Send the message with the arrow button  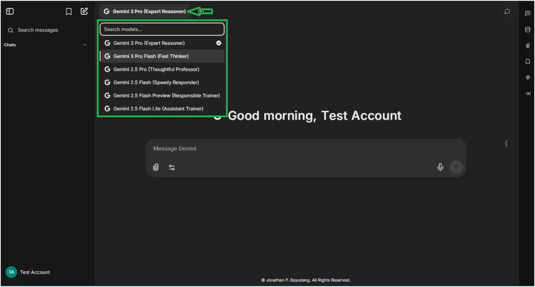point(456,167)
